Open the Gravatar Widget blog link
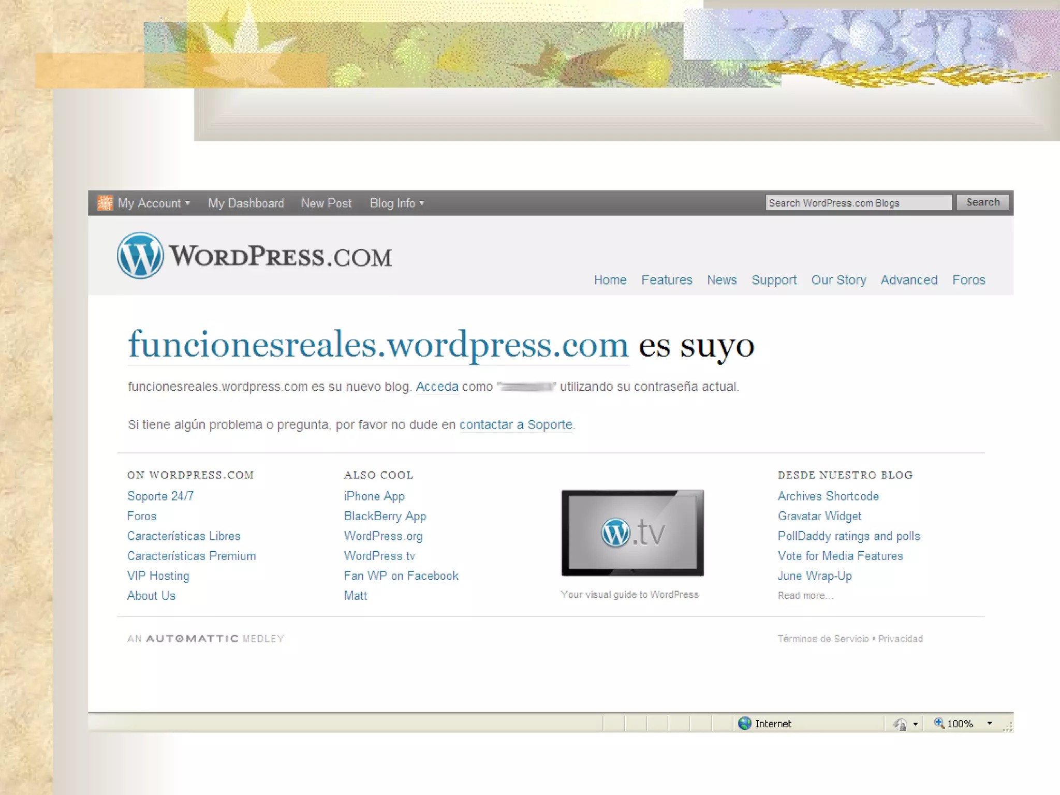This screenshot has height=795, width=1060. 819,516
